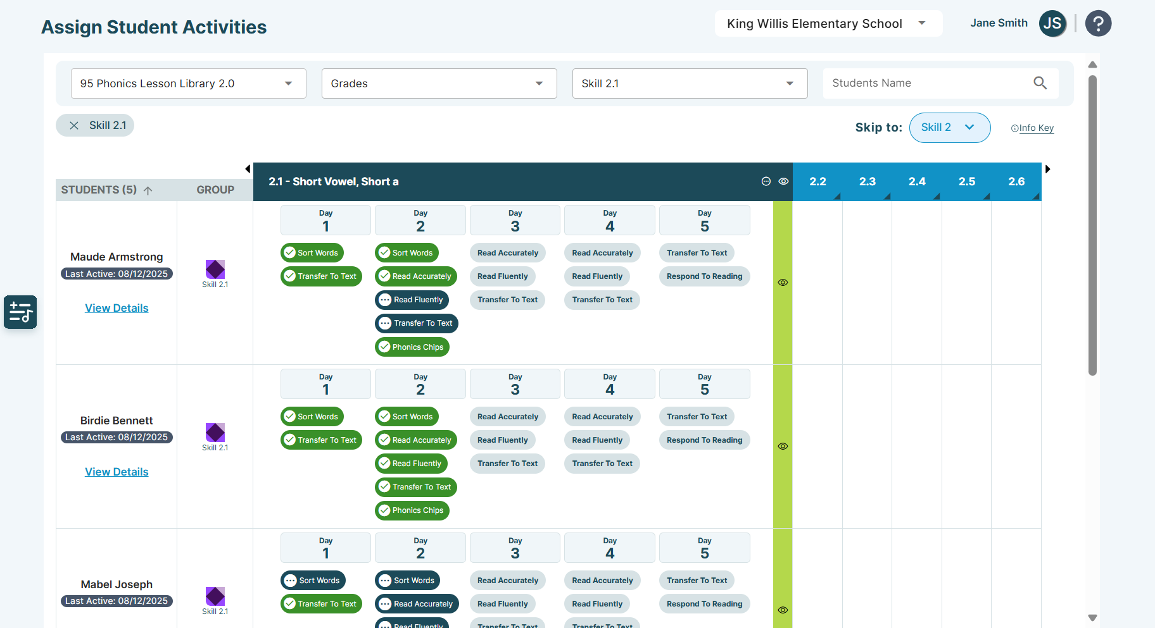Toggle eye icon in Maude Armstrong's green column
The width and height of the screenshot is (1155, 628).
783,283
